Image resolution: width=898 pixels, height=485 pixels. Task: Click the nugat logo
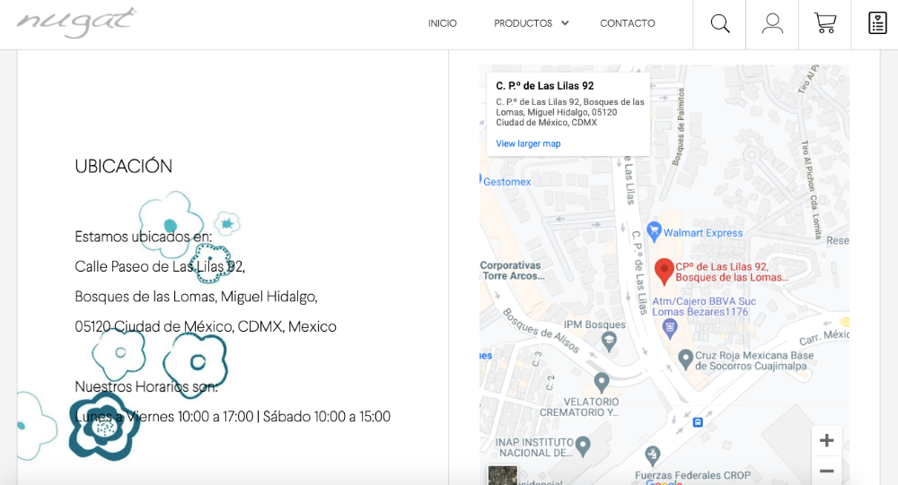(x=75, y=22)
